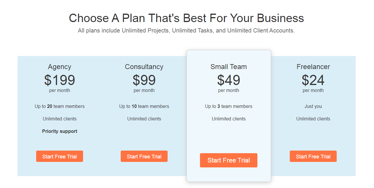Click the $24 price

point(313,80)
